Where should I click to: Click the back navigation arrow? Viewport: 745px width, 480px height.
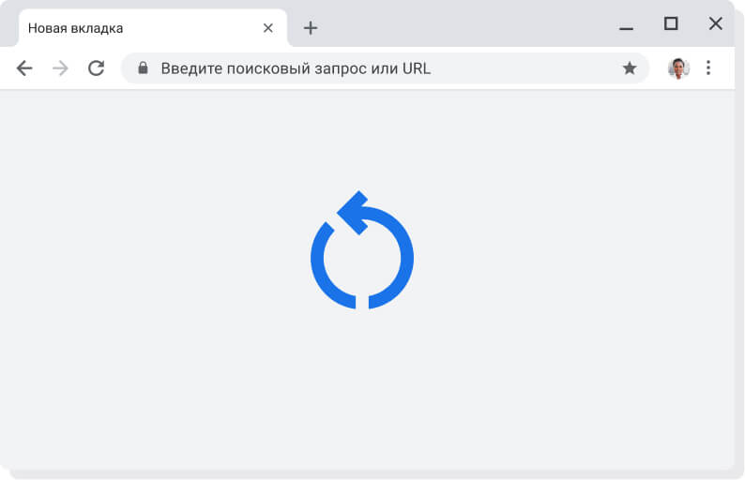pyautogui.click(x=24, y=68)
